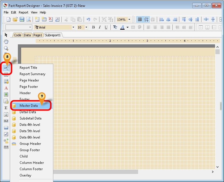Click the Insert Band tool icon

pos(6,68)
